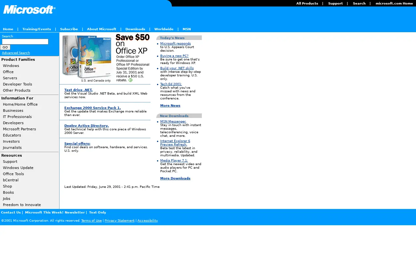
Task: Select Home in the blue navigation bar
Action: (8, 29)
